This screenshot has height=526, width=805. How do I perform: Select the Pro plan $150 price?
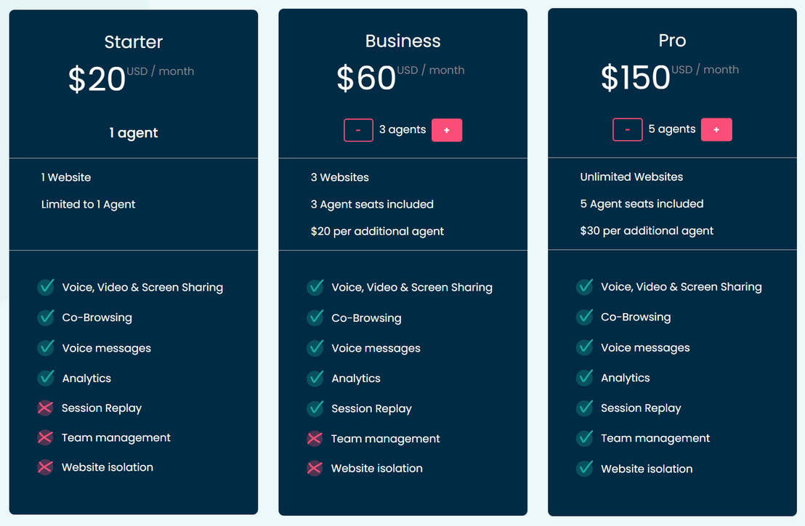[636, 77]
